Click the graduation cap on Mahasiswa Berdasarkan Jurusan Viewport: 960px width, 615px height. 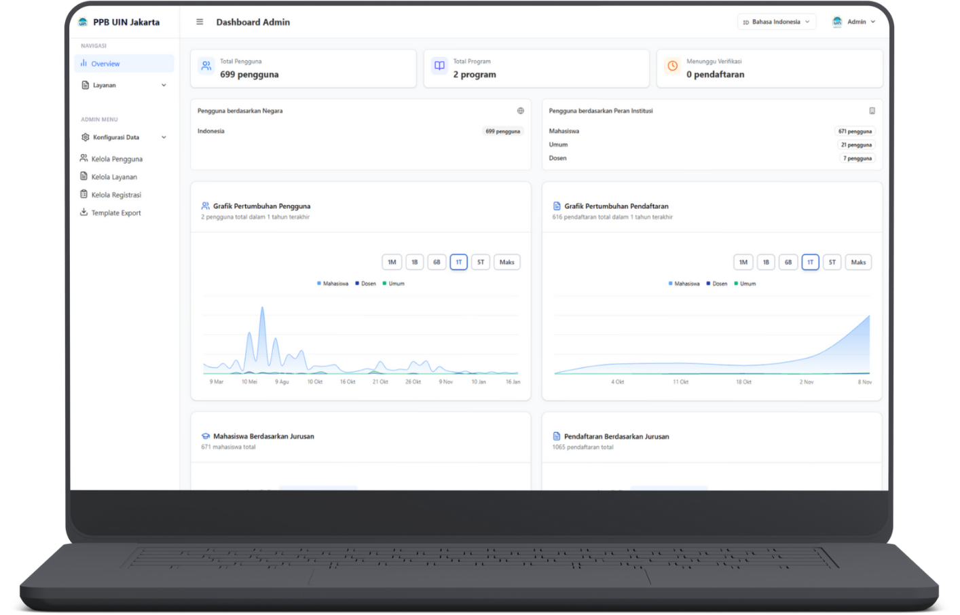coord(207,436)
